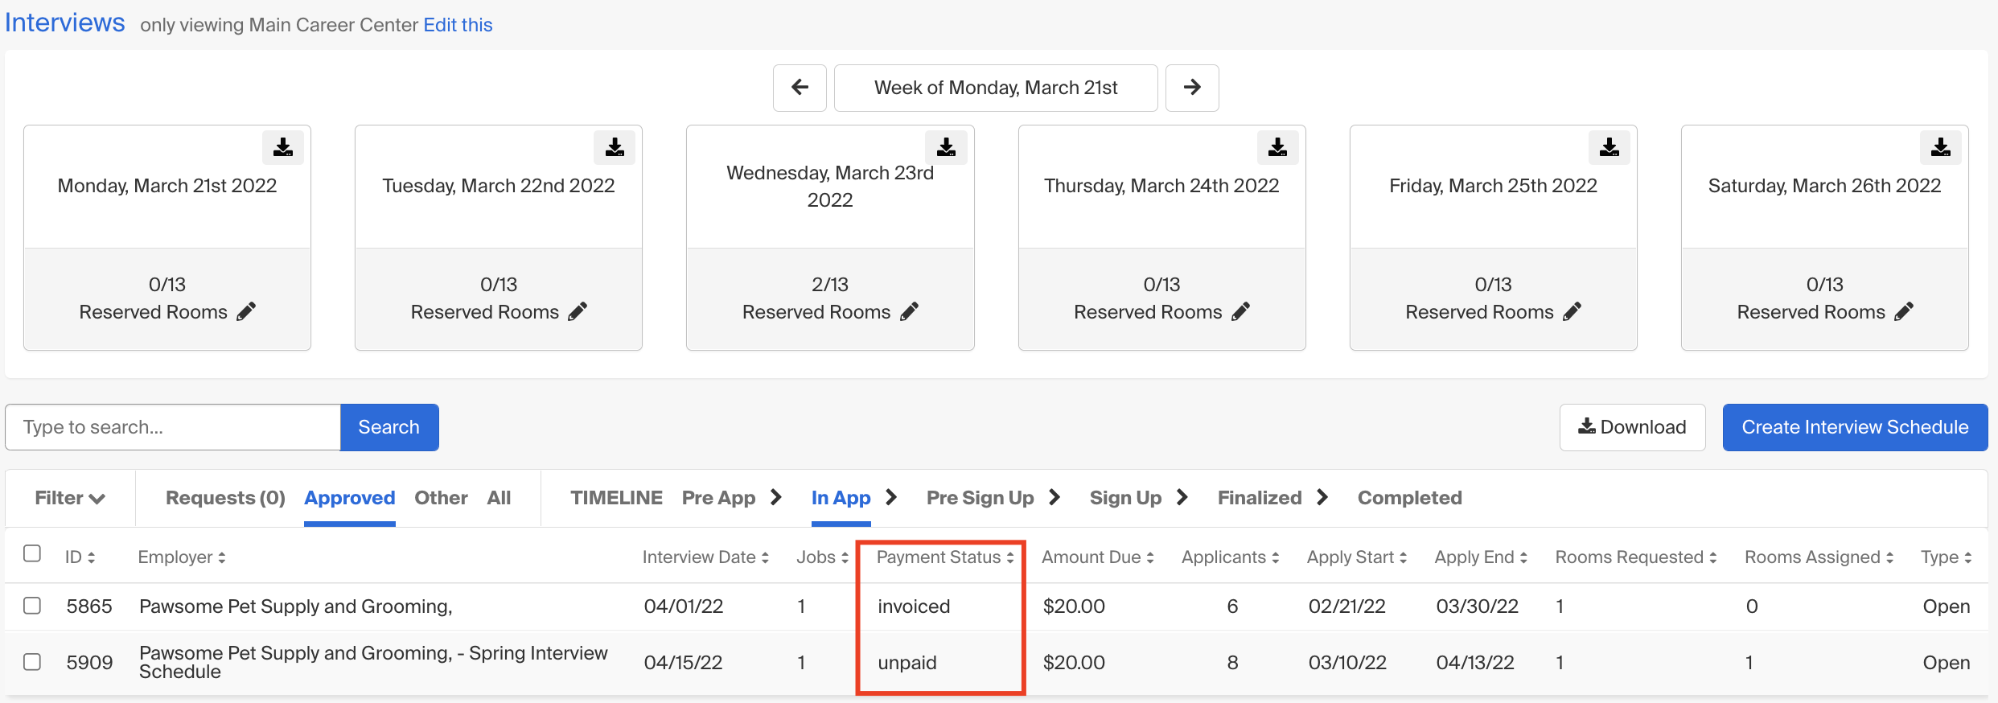The height and width of the screenshot is (703, 1998).
Task: Sort table by Rooms Assigned
Action: 1819,557
